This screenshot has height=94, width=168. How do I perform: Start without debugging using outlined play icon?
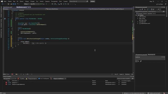click(x=47, y=4)
